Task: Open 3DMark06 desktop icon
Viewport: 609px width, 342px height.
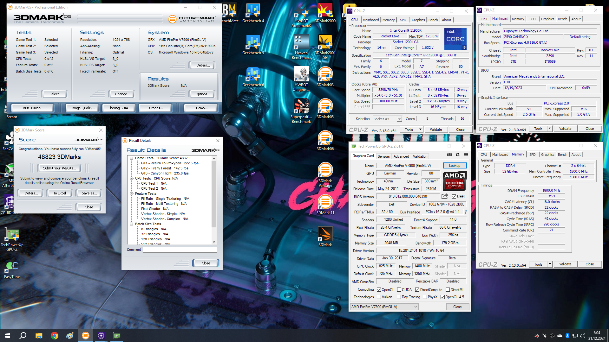Action: [325, 141]
